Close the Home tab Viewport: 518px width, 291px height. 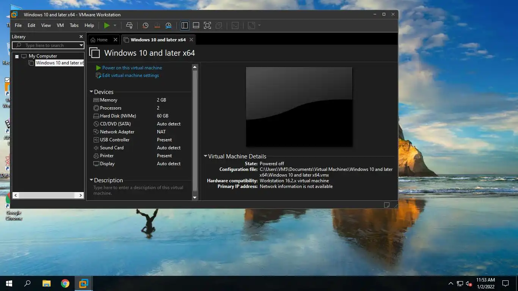(116, 40)
